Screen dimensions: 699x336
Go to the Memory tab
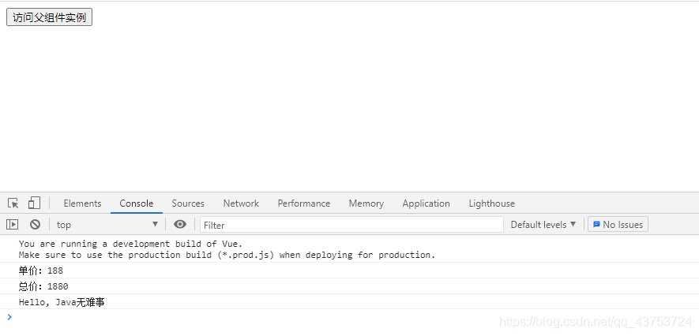pyautogui.click(x=366, y=203)
